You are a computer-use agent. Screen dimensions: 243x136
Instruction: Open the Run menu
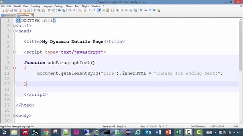pos(77,6)
